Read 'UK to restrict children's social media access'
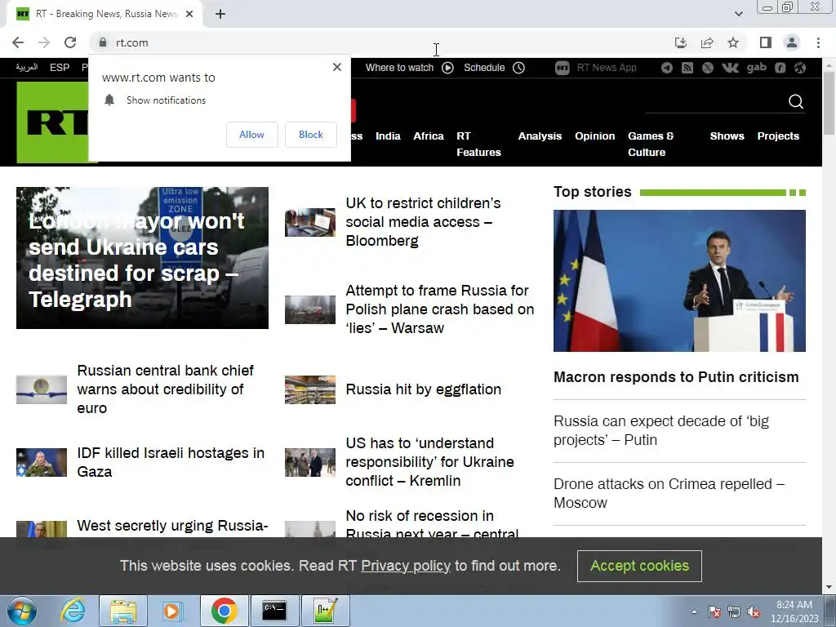Viewport: 836px width, 627px height. pyautogui.click(x=425, y=222)
